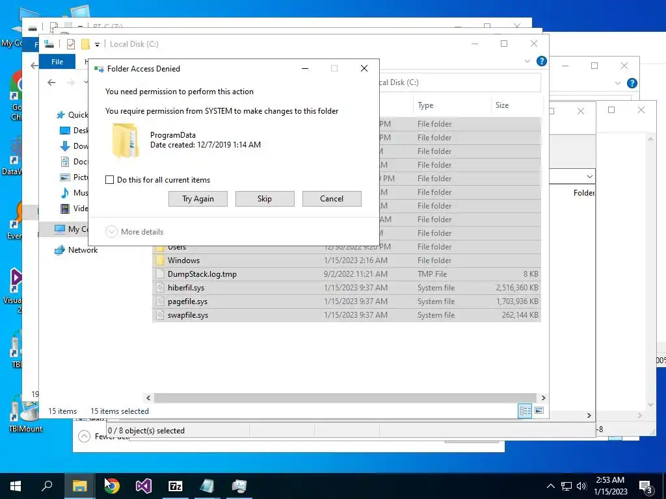Open network icon in system tray
Viewport: 666px width, 499px height.
coord(566,486)
